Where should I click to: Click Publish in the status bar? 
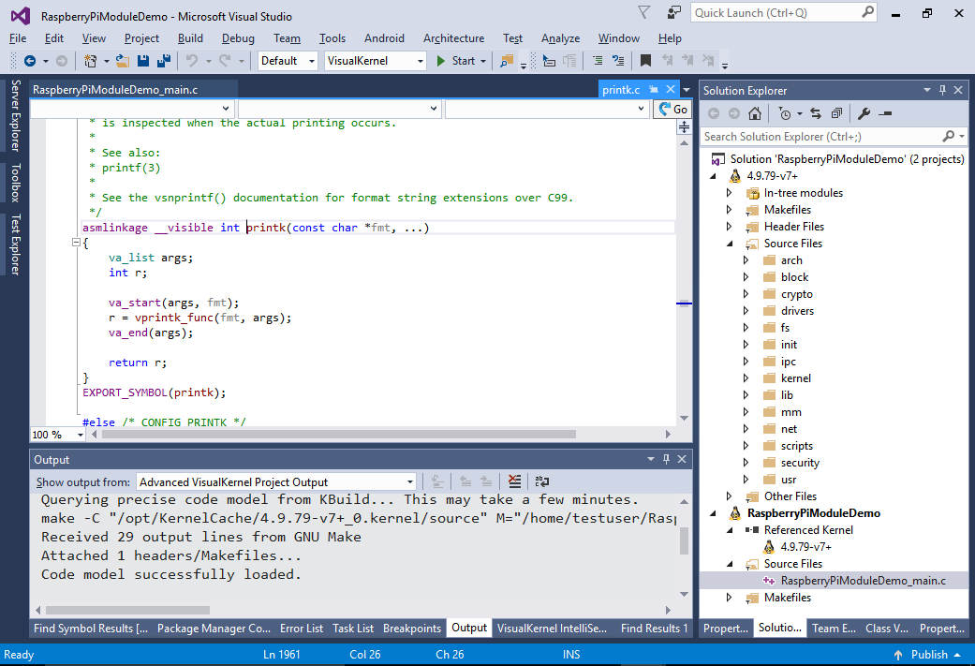[x=928, y=654]
